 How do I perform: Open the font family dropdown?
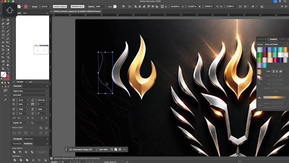coord(46,91)
